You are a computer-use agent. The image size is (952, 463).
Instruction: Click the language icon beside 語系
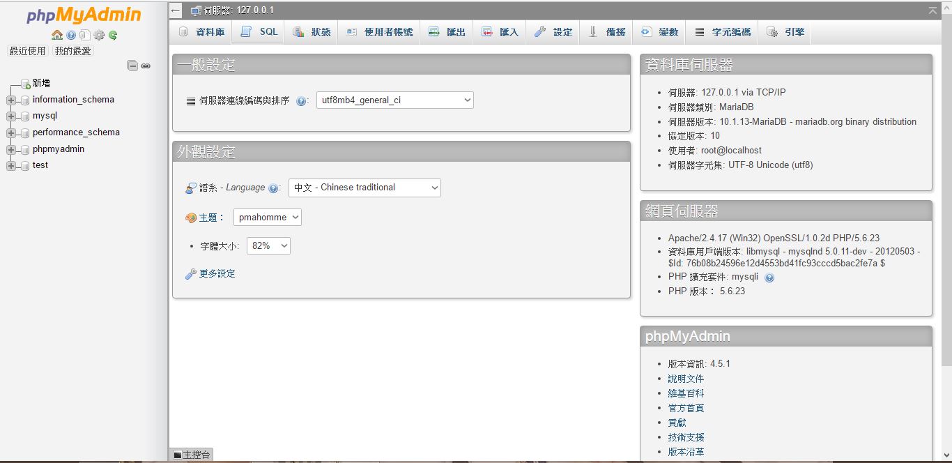(x=191, y=188)
